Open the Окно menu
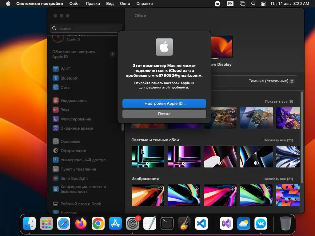The width and height of the screenshot is (315, 236). click(x=125, y=4)
